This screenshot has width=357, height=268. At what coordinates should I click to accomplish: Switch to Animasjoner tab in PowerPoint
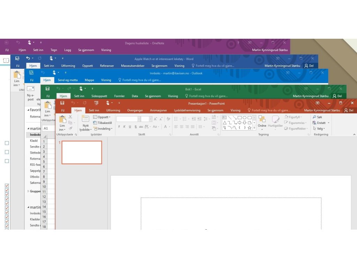click(158, 110)
